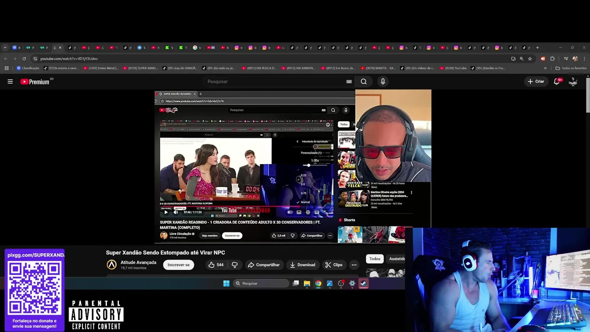Open the Chrome extensions puzzle icon

[552, 59]
